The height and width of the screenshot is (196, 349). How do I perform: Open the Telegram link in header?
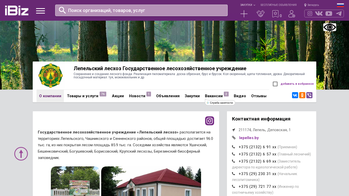tap(339, 14)
